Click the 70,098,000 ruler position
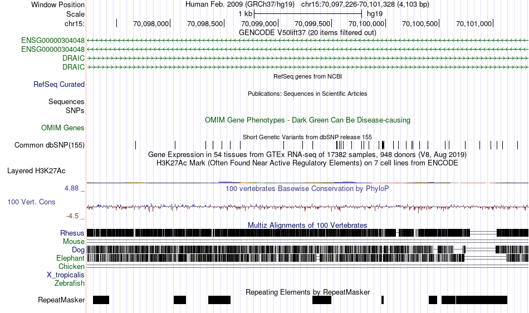This screenshot has width=529, height=313. [151, 23]
